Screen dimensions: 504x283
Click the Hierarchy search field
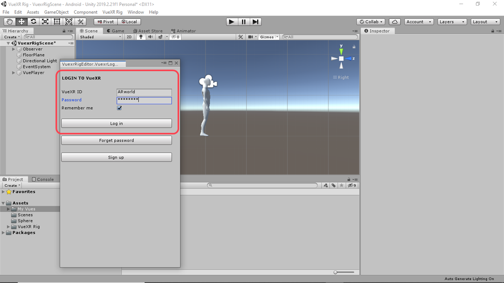tap(48, 37)
